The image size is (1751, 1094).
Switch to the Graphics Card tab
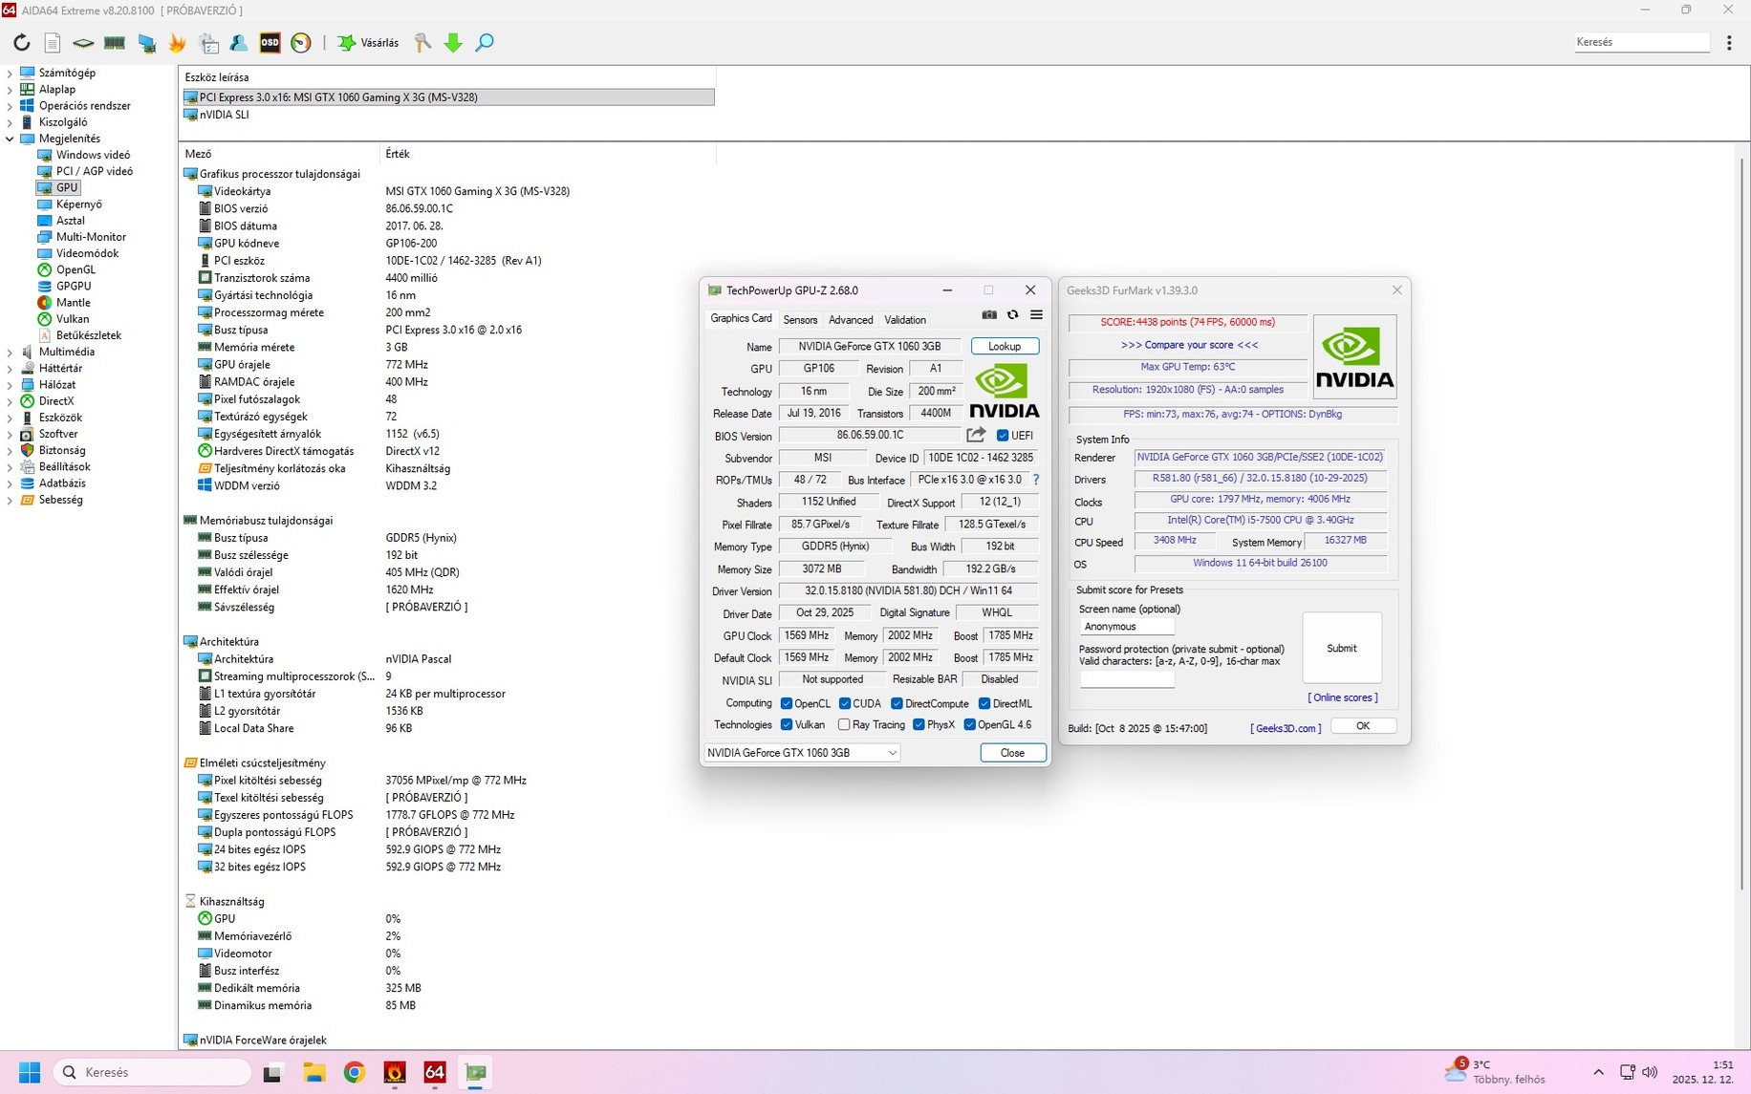pos(741,319)
